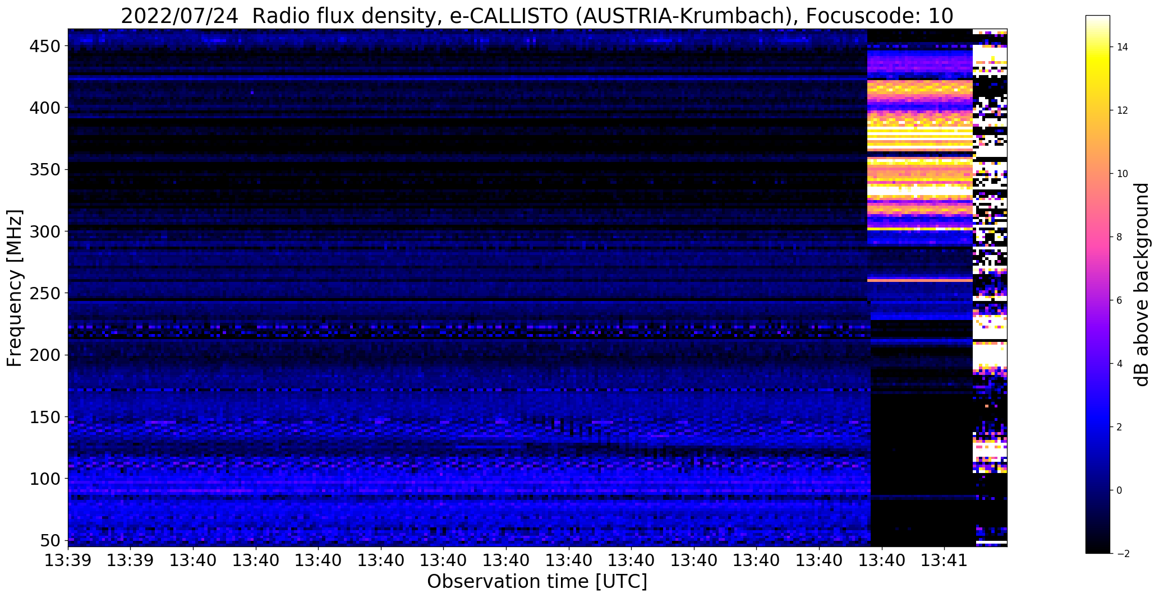Click the vertical dB color scale bar
This screenshot has width=1159, height=598.
[x=1098, y=284]
